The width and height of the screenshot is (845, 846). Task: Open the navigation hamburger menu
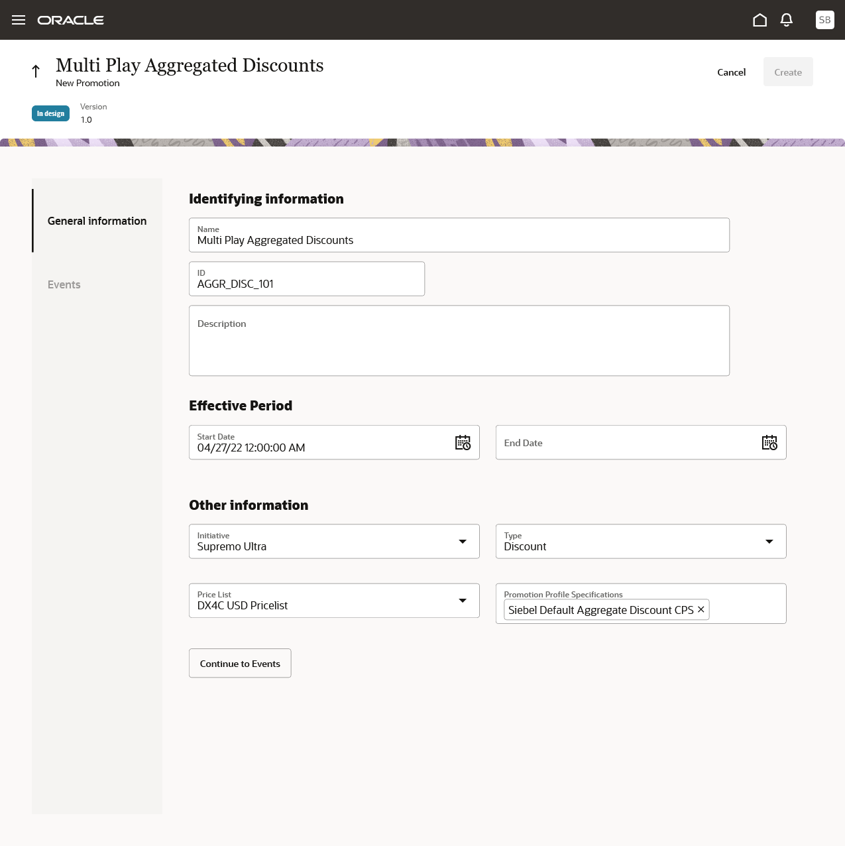point(18,20)
